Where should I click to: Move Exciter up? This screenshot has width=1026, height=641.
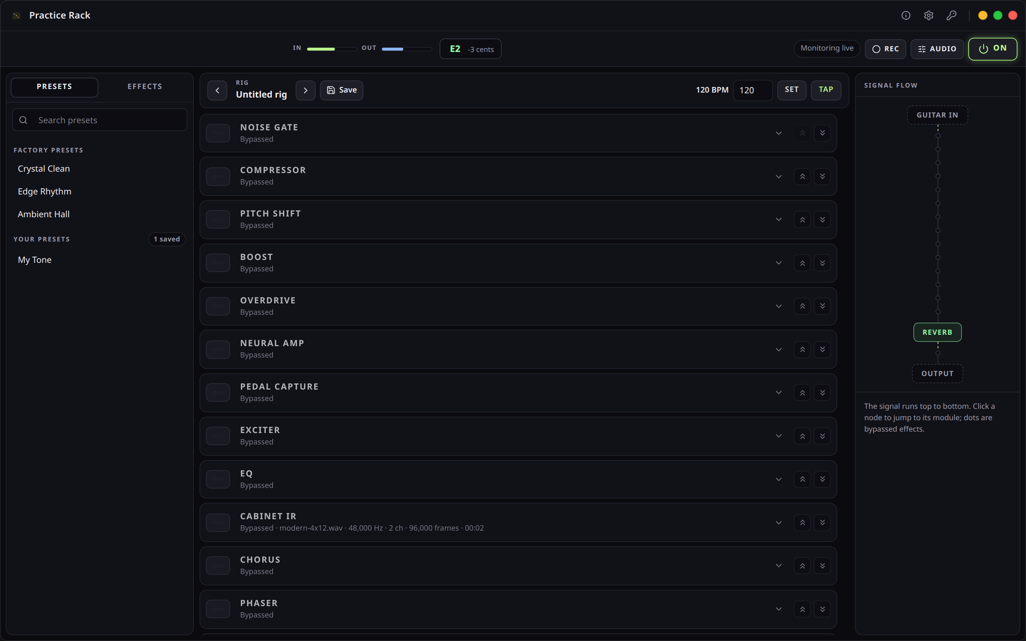click(x=802, y=436)
